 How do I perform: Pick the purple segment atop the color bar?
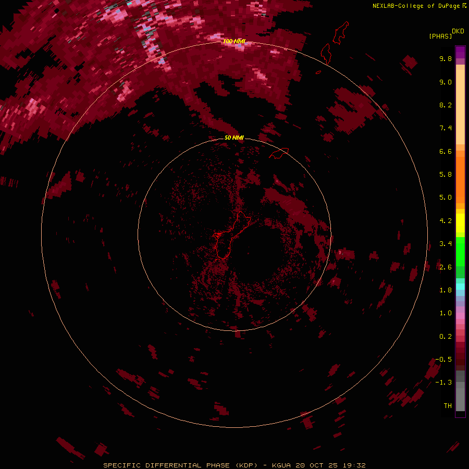click(x=460, y=52)
